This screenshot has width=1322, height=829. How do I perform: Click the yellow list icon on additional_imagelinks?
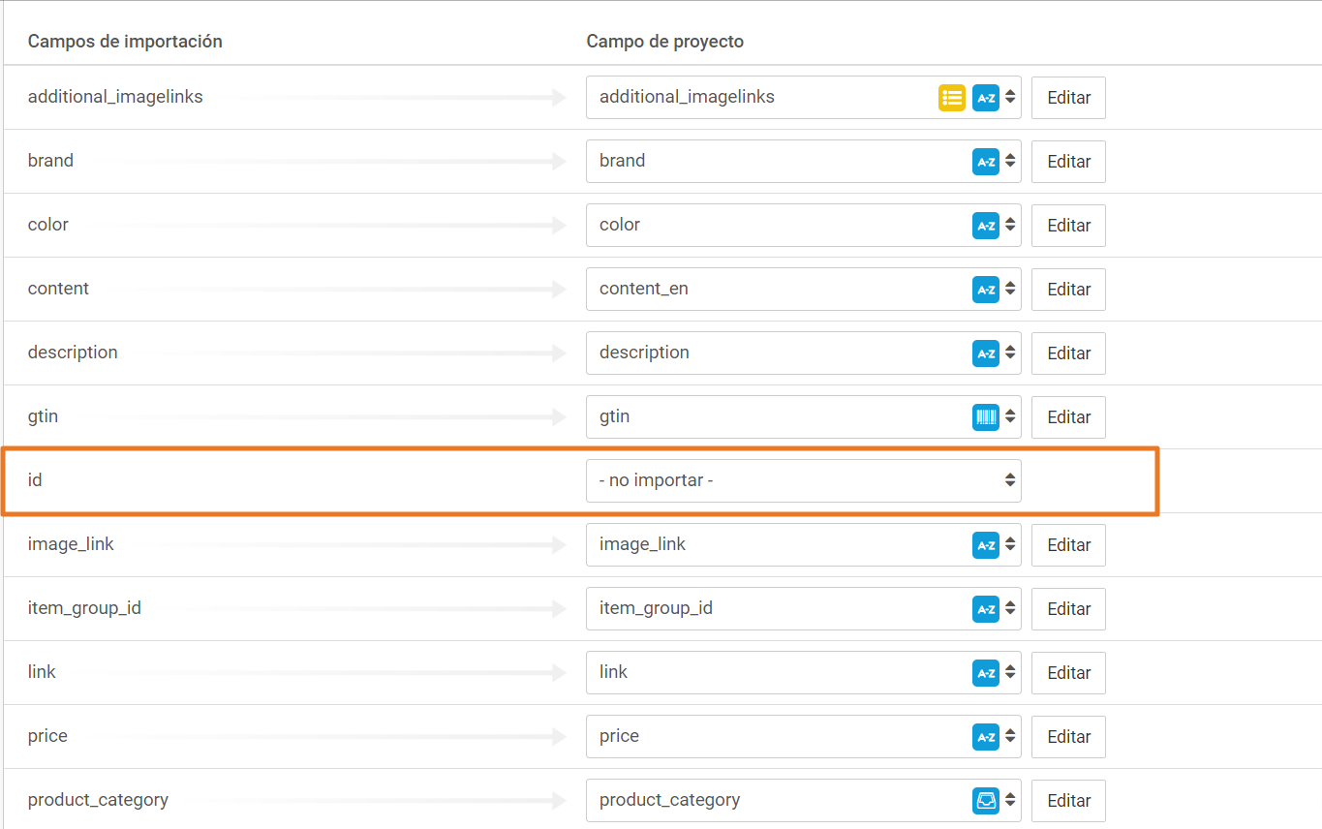(952, 98)
